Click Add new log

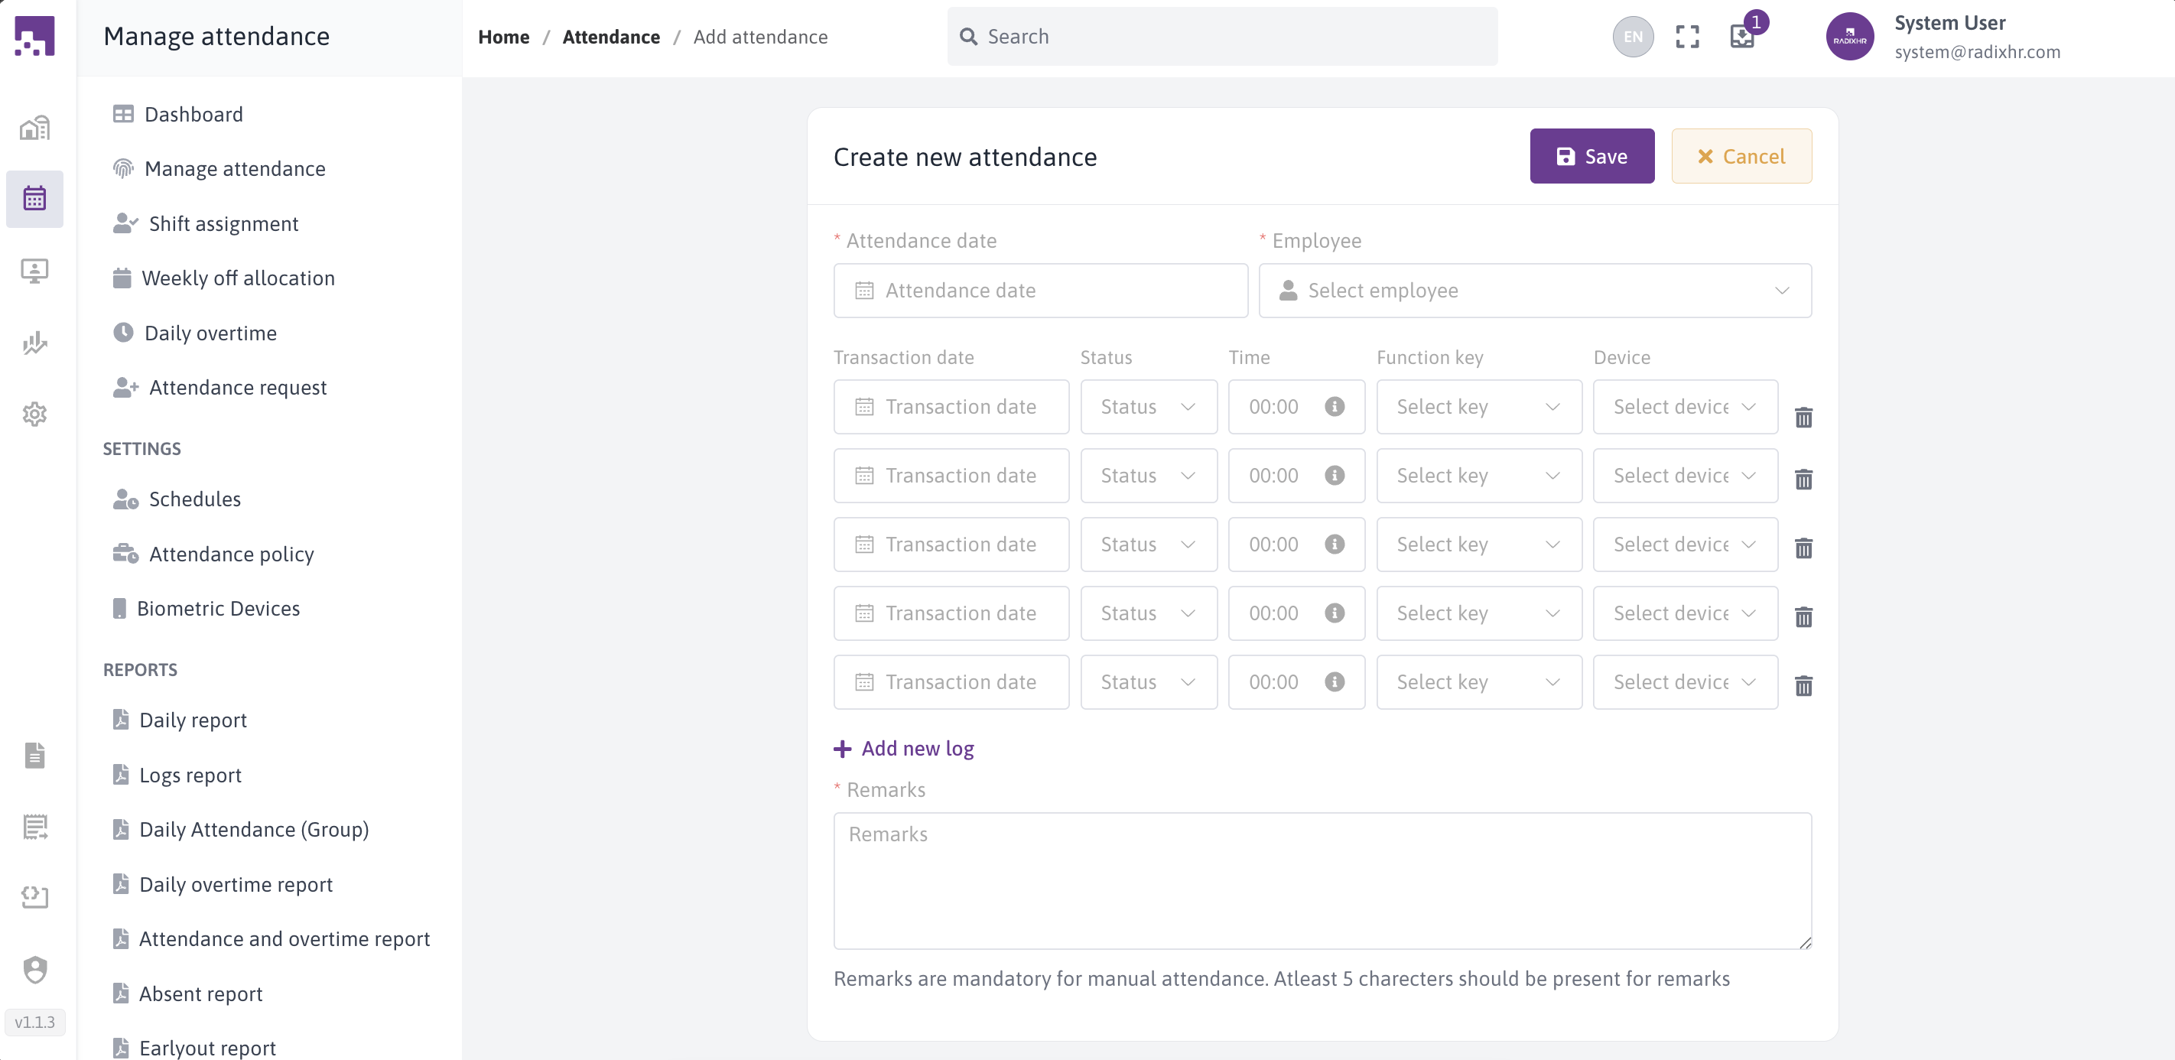(903, 748)
